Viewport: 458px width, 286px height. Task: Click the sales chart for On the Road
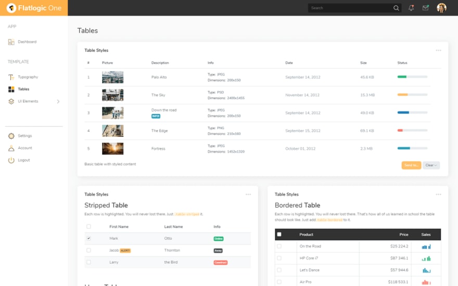coord(426,246)
